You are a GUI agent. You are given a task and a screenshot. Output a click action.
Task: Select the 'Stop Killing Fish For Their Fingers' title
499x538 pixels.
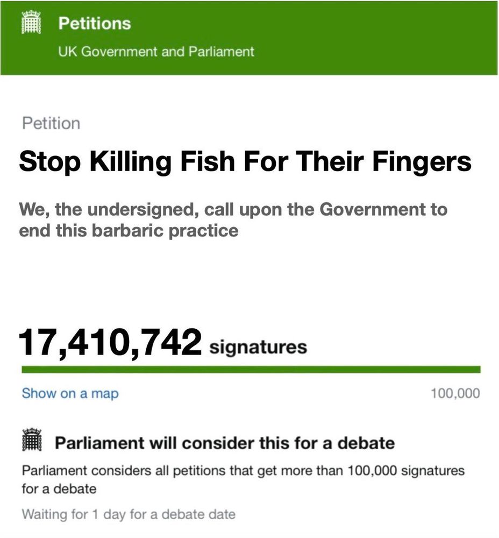[x=245, y=161]
